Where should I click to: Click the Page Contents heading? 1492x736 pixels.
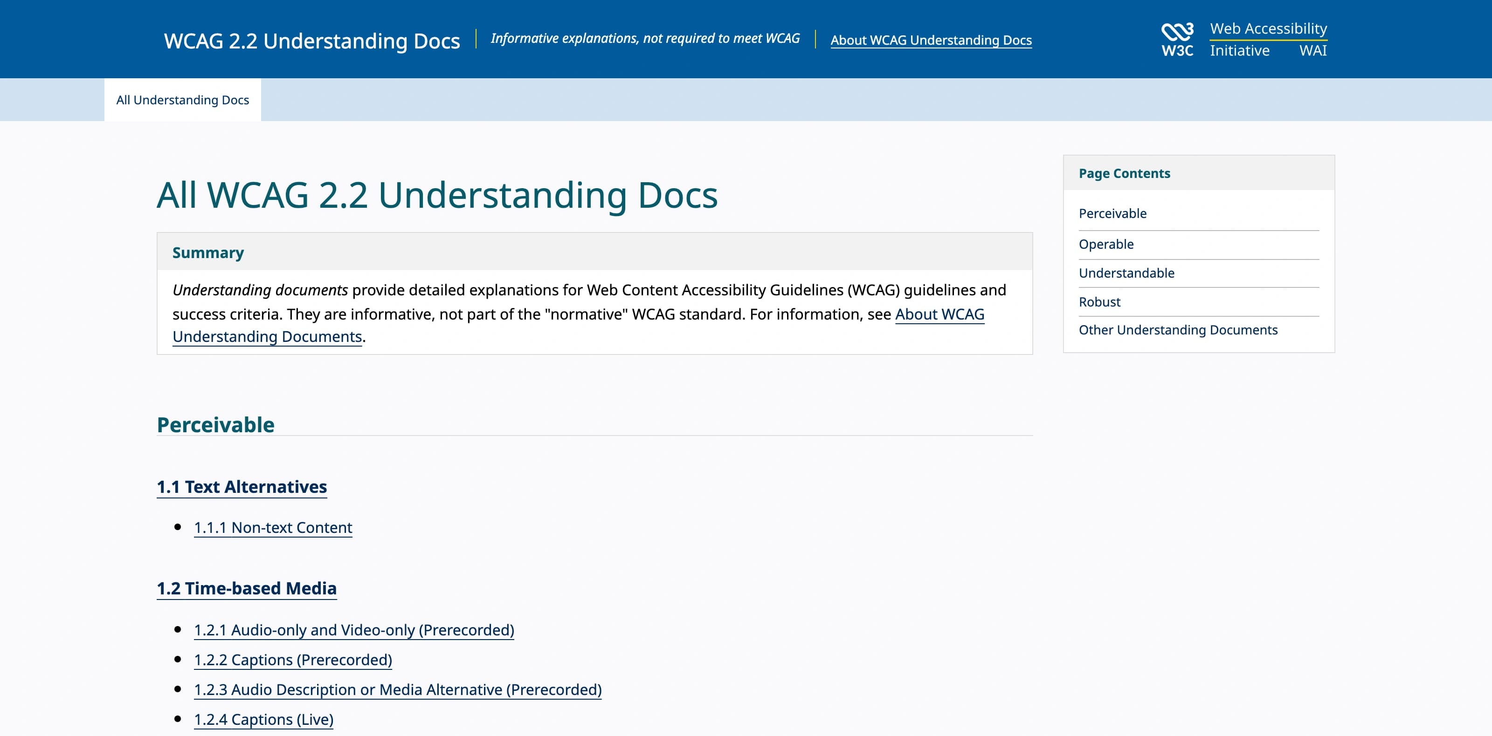tap(1124, 174)
